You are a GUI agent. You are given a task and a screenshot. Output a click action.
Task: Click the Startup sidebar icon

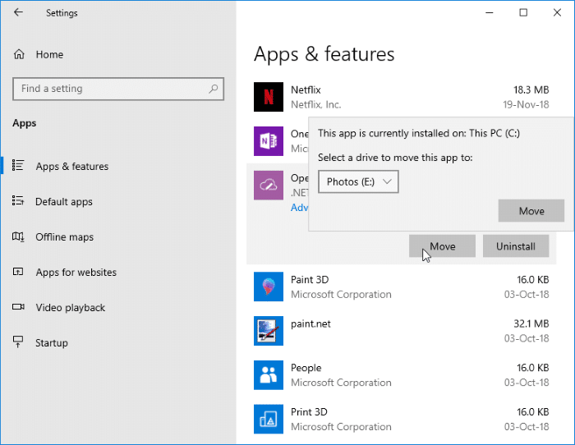[18, 342]
